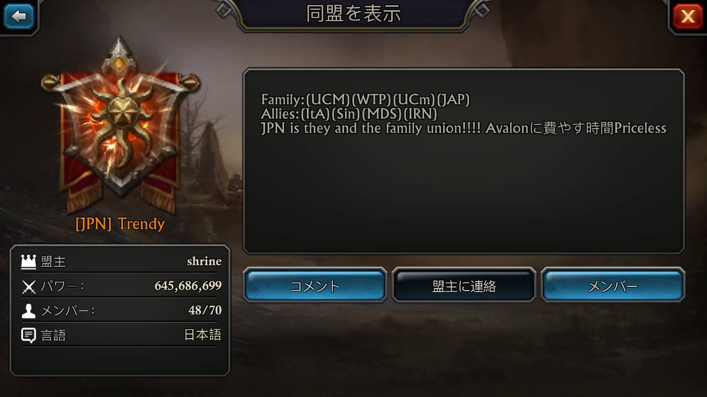
Task: Tap the language value 日本語
Action: [202, 335]
